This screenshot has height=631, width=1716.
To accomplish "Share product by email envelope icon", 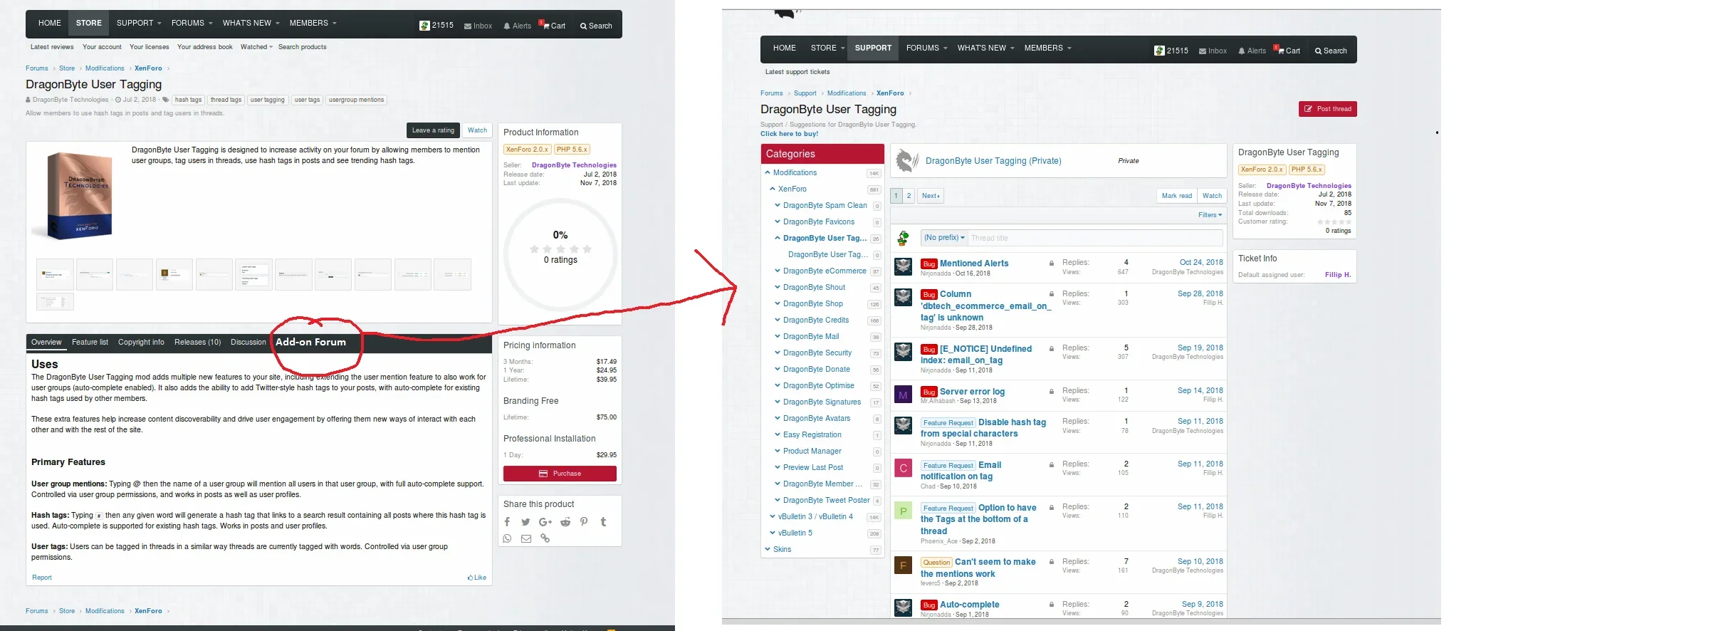I will tap(526, 538).
